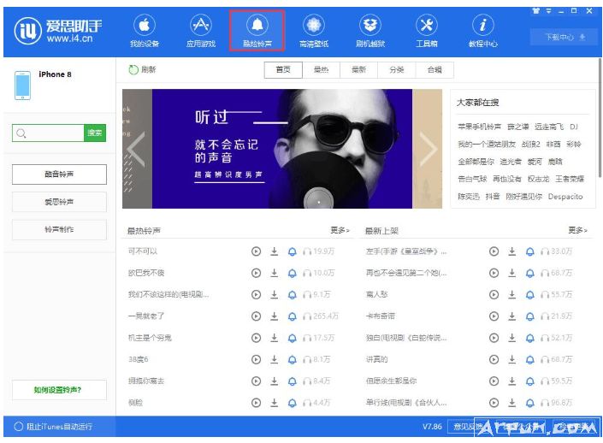Click the 刷新 refresh icon
The height and width of the screenshot is (443, 603).
point(133,69)
